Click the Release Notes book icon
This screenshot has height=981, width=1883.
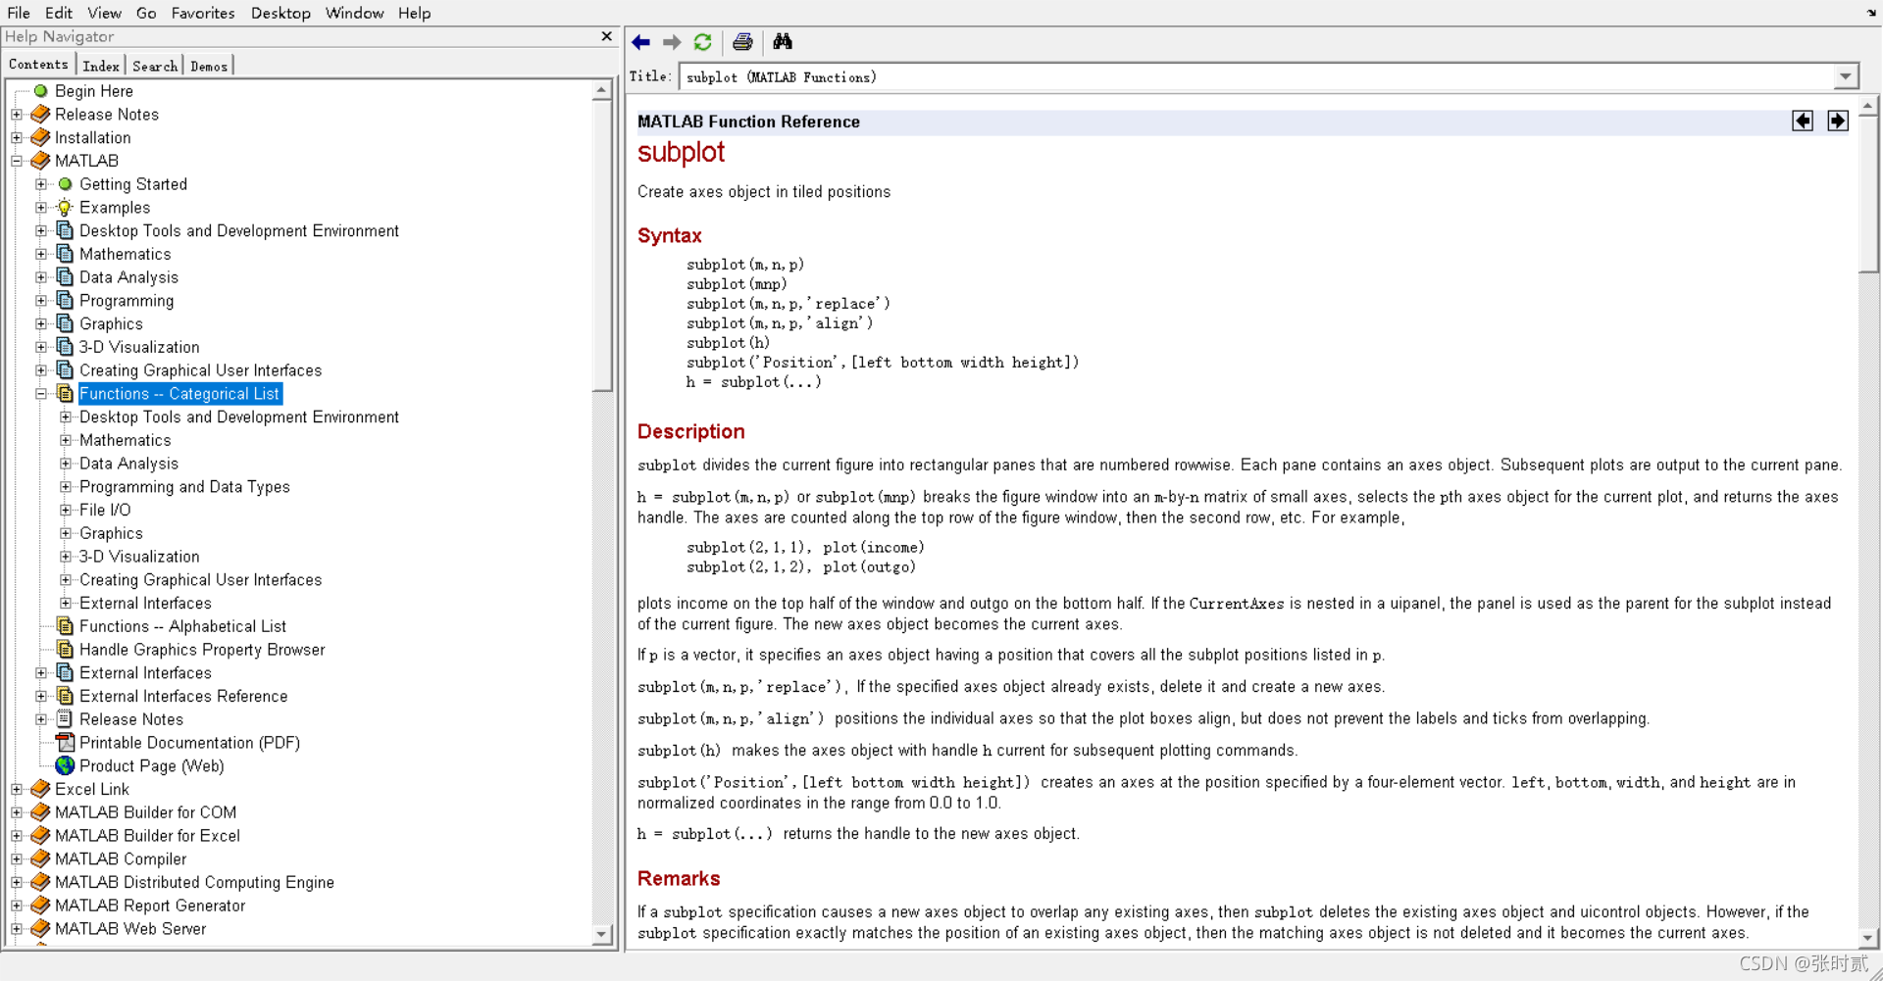point(40,114)
